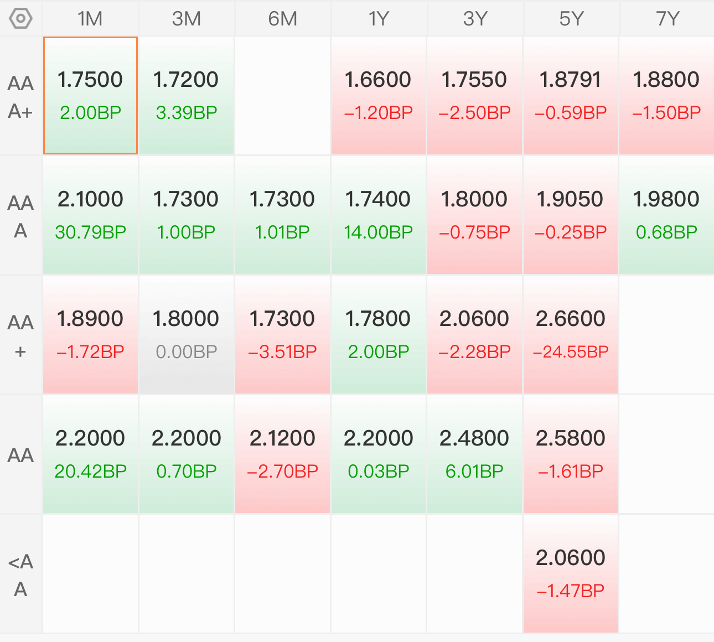
Task: Click the AAA+ row label
Action: [x=20, y=96]
